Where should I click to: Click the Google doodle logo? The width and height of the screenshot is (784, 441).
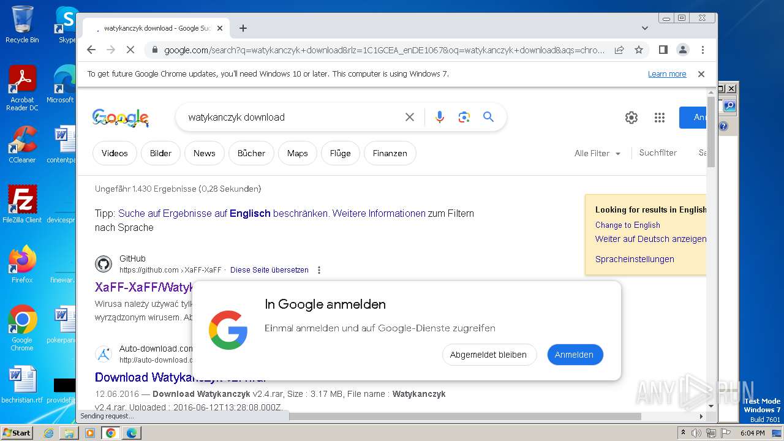click(x=121, y=118)
